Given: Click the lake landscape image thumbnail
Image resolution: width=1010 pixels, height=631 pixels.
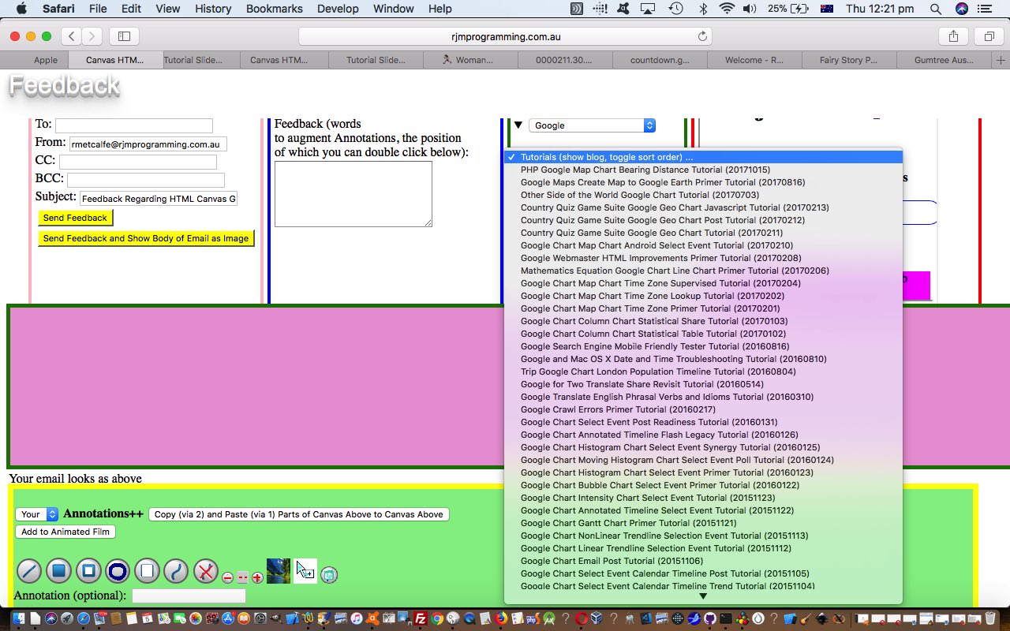Looking at the screenshot, I should click(x=279, y=571).
